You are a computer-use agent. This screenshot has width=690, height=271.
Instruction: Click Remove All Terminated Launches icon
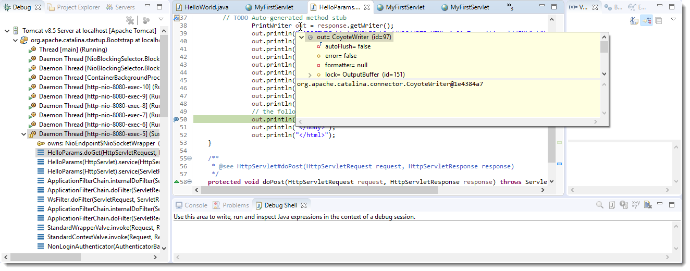click(x=130, y=20)
